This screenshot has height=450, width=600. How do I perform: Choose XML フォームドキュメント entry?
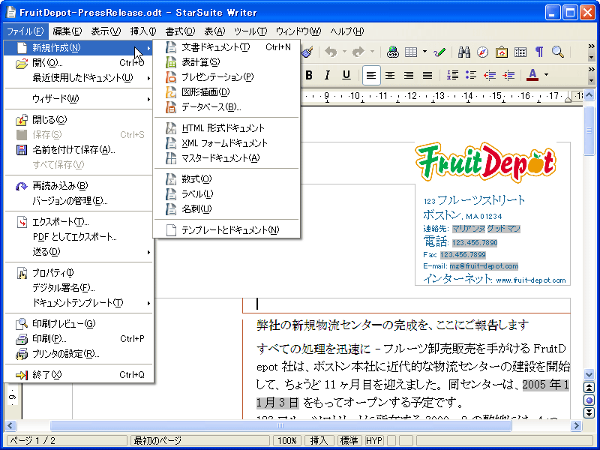pos(227,143)
